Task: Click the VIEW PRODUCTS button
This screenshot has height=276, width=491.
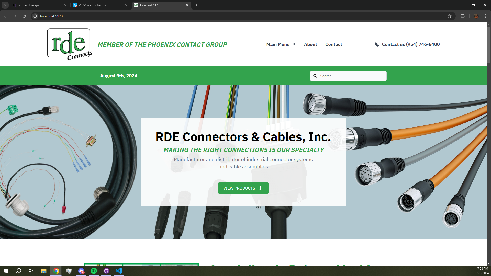Action: [x=243, y=188]
